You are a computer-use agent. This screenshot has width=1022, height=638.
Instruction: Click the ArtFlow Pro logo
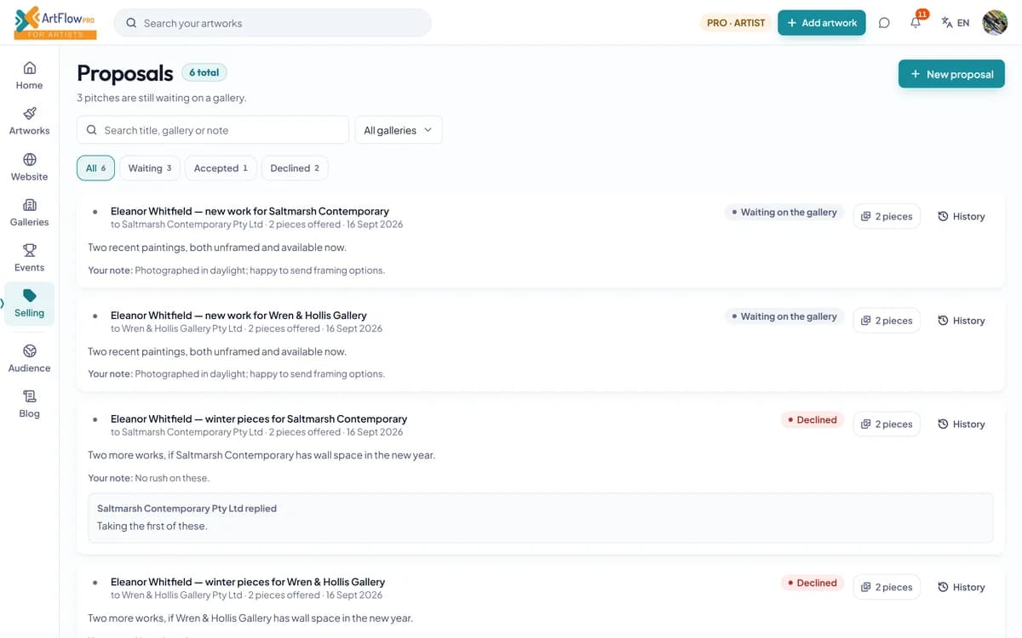(x=55, y=22)
